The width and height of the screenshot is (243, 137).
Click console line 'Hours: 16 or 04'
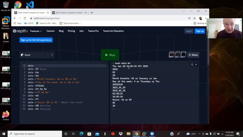pyautogui.click(x=122, y=100)
